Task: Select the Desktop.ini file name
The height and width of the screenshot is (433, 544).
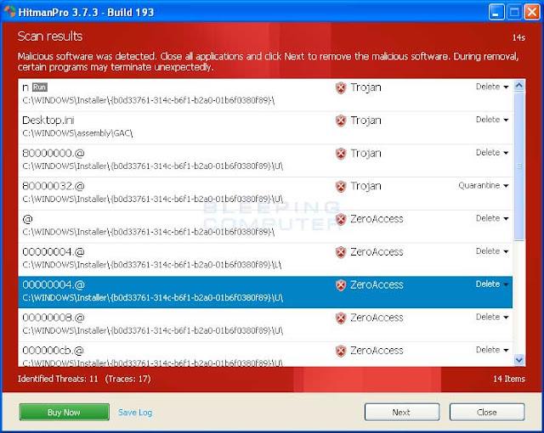Action: 48,121
